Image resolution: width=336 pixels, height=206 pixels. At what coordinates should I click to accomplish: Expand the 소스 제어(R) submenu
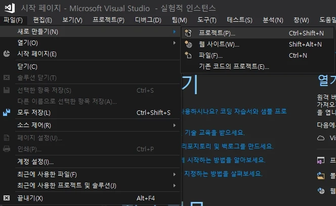click(175, 125)
